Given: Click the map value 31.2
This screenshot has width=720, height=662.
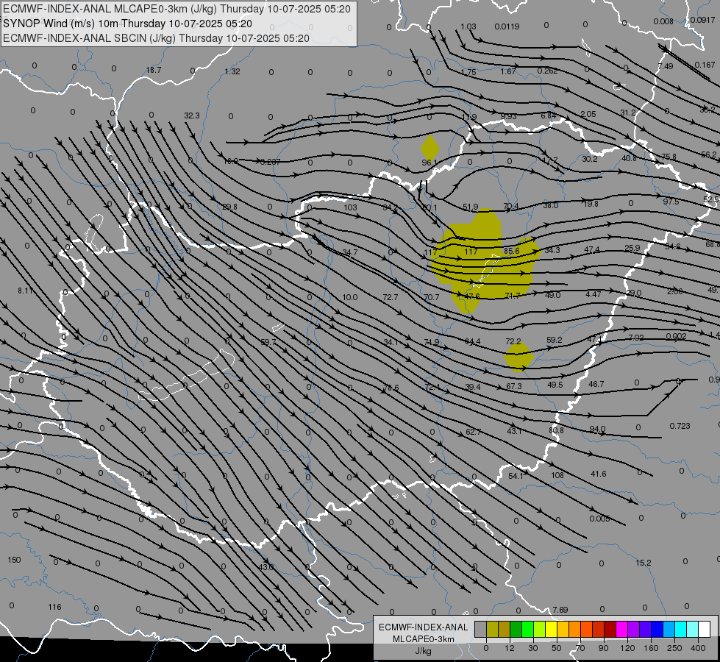Looking at the screenshot, I should point(628,113).
